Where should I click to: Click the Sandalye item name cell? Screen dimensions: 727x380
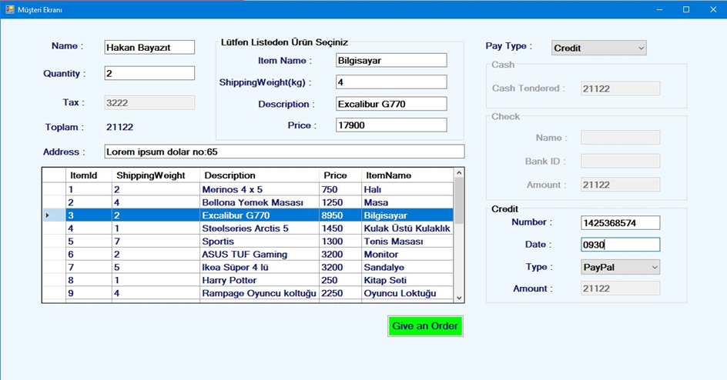[x=407, y=267]
